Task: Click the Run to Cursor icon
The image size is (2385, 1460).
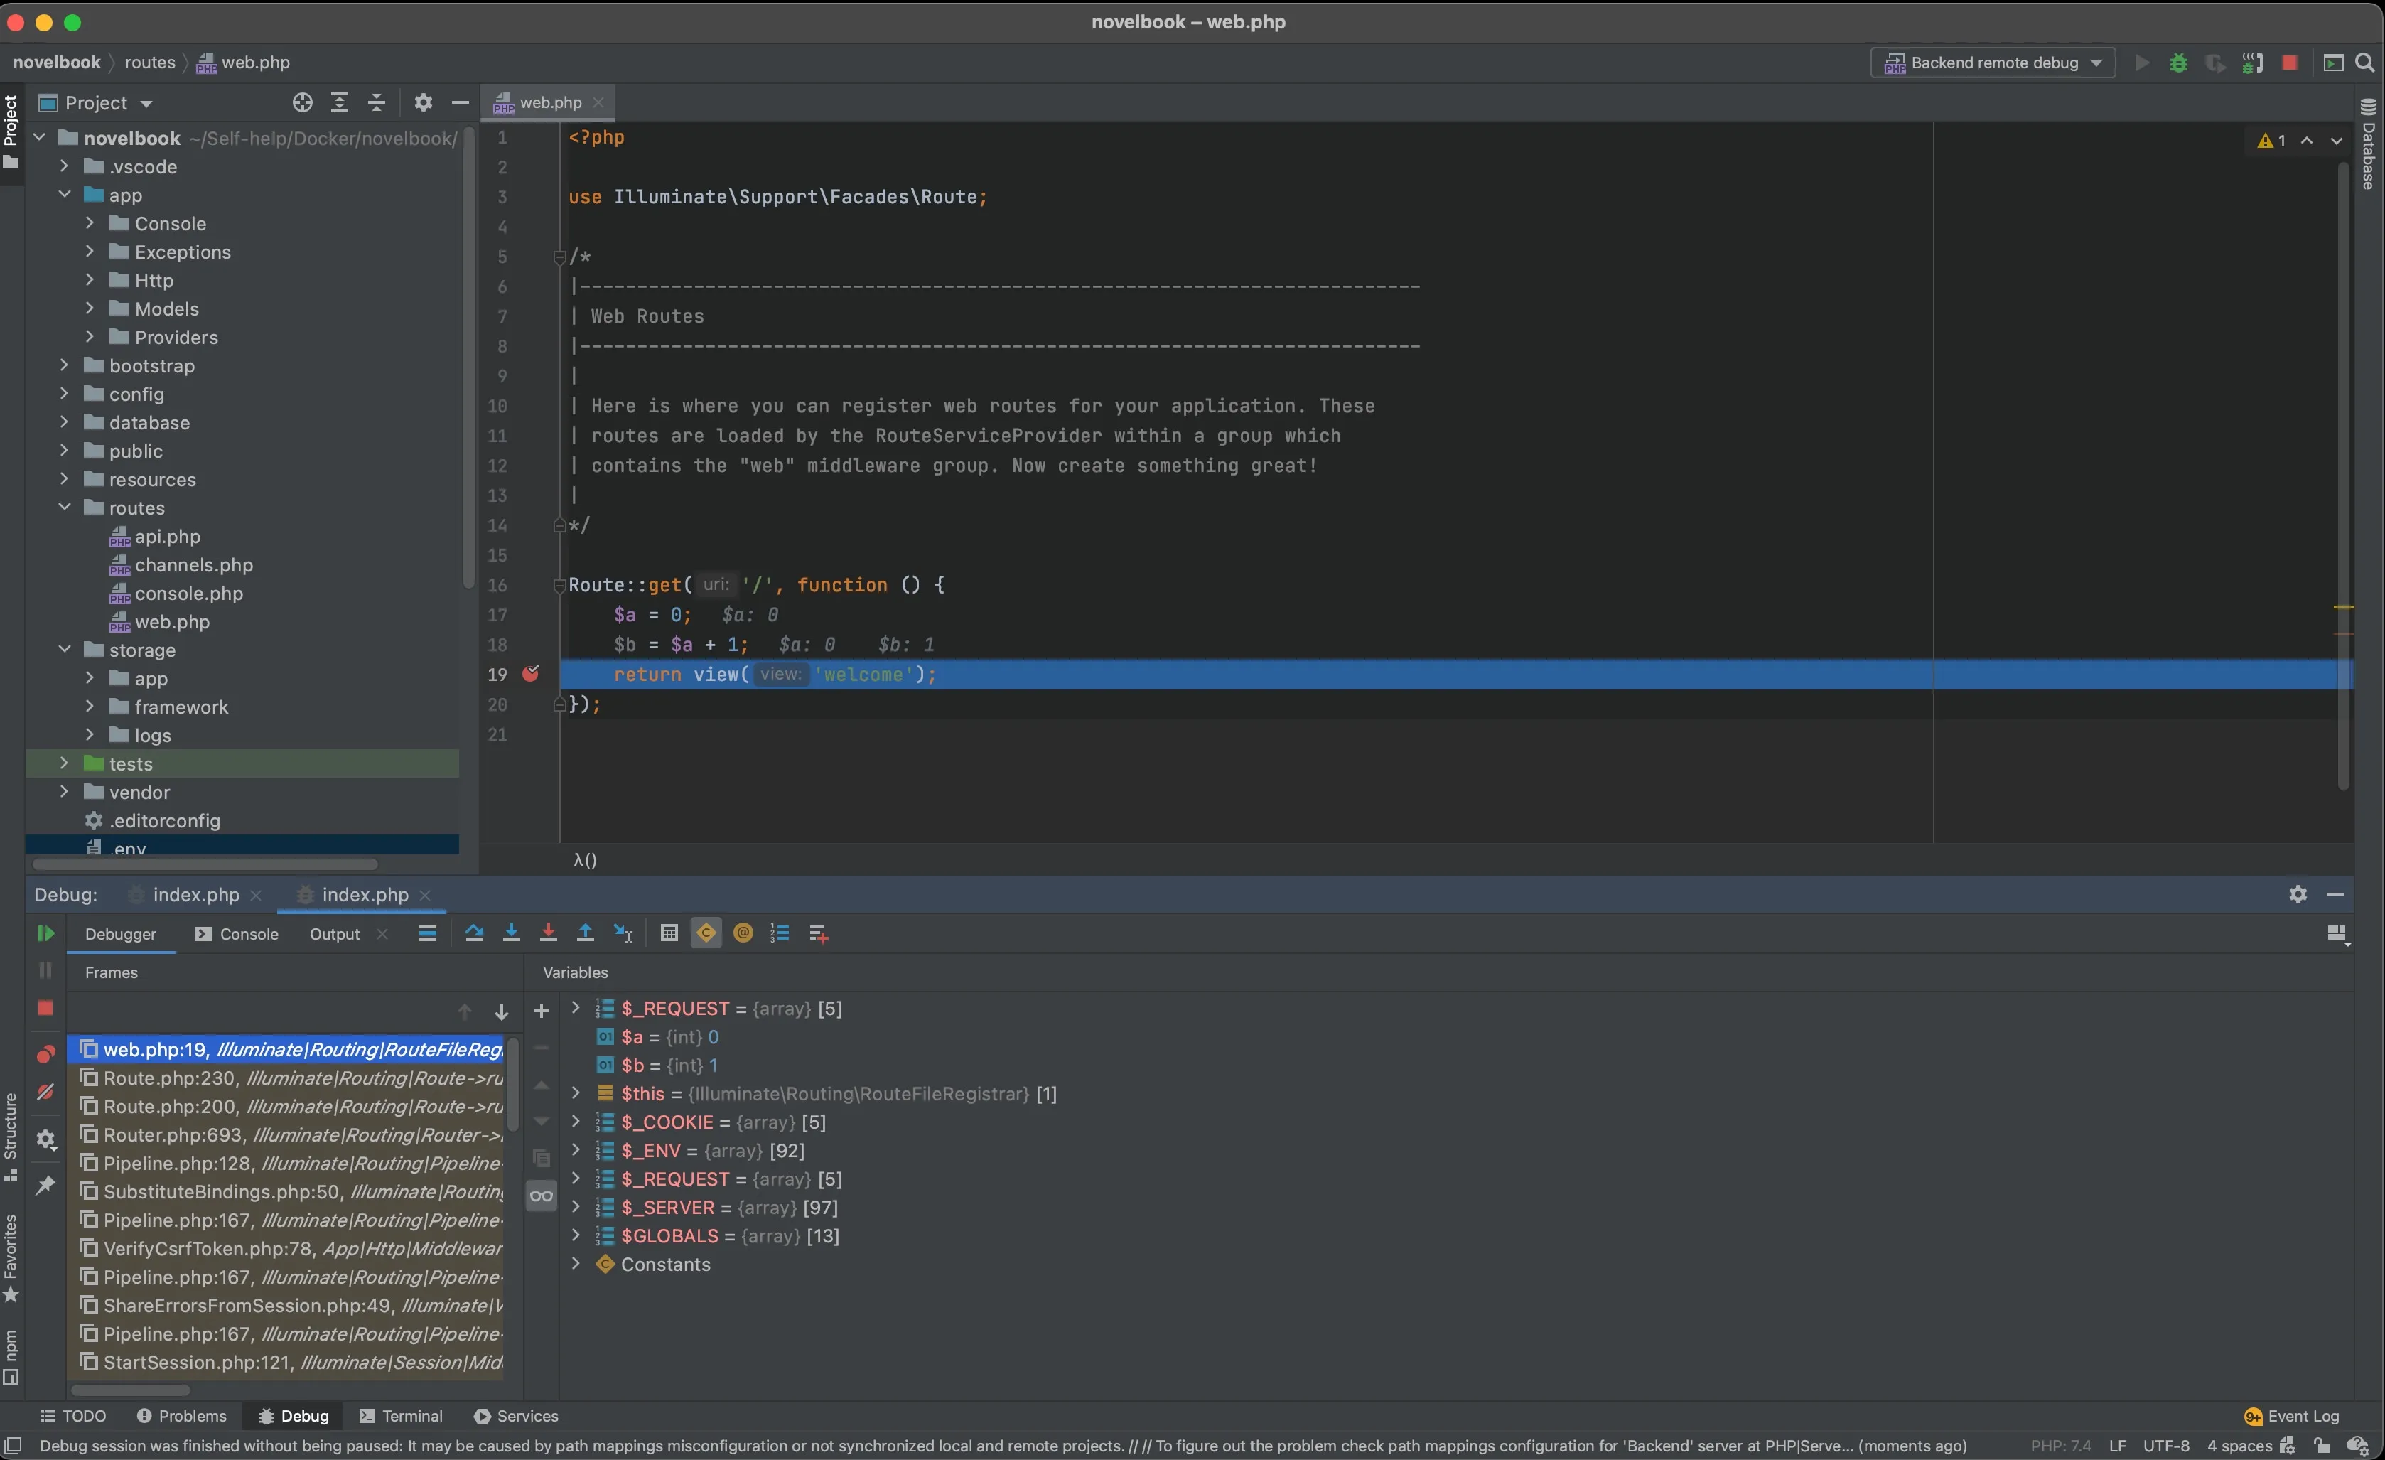Action: coord(623,933)
